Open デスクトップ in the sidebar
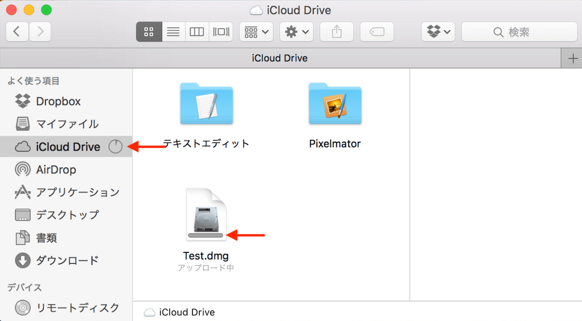Viewport: 582px width, 321px height. [66, 215]
